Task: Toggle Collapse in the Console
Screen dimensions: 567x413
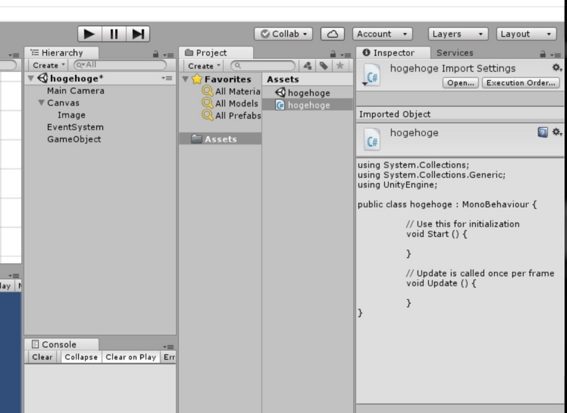Action: tap(81, 357)
